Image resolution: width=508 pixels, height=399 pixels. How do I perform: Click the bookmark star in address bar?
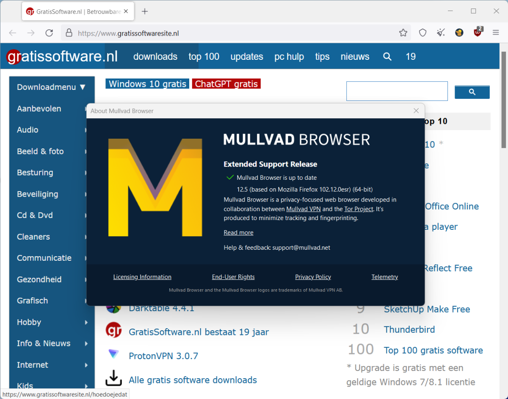point(403,33)
